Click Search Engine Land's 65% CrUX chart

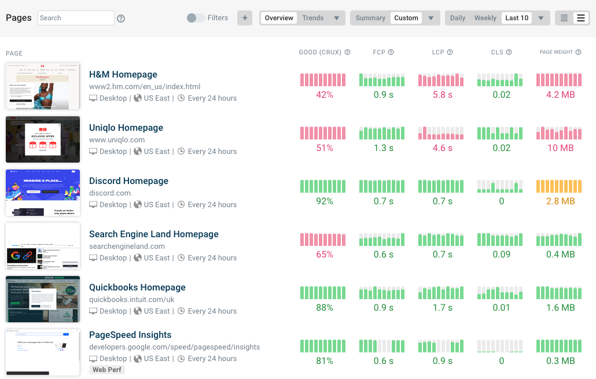coord(323,240)
